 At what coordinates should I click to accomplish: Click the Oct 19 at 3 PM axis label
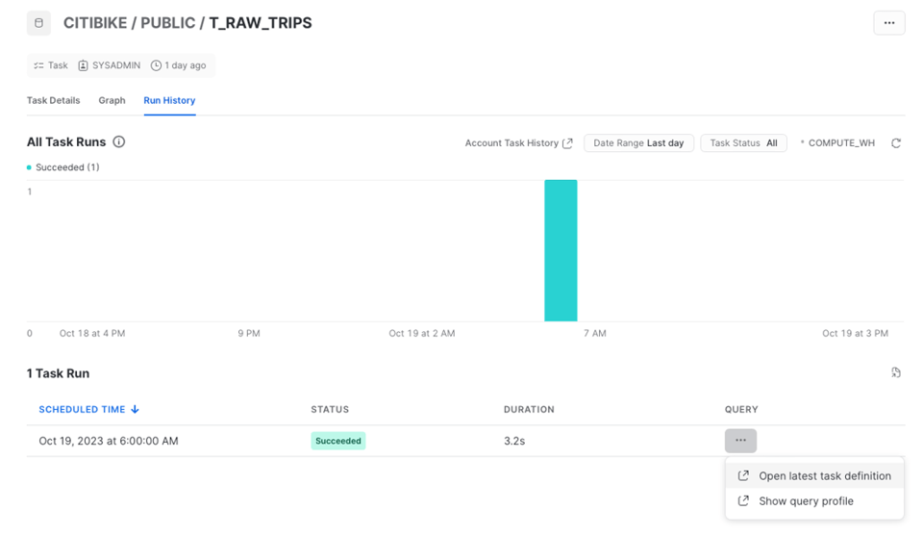click(856, 333)
